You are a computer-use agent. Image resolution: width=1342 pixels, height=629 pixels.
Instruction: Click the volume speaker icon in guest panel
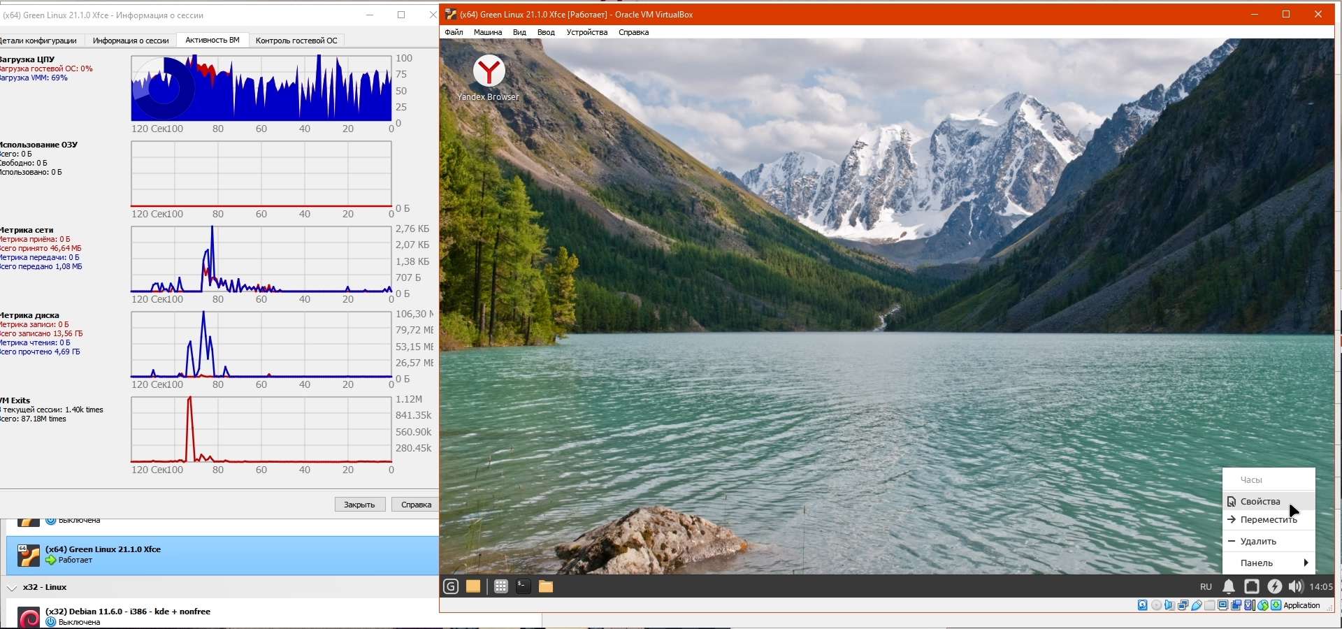(x=1296, y=586)
